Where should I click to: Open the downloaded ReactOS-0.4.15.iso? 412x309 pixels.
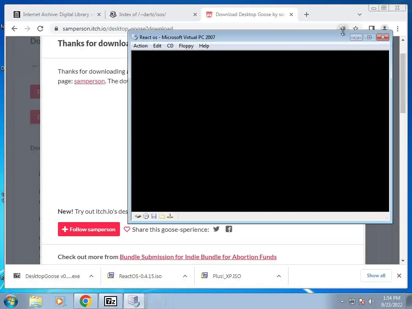(x=140, y=276)
